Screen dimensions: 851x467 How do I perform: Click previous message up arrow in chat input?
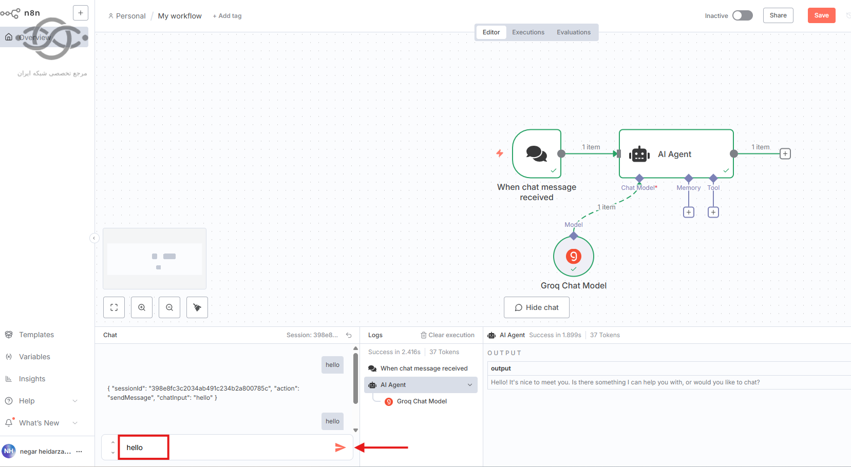(113, 442)
